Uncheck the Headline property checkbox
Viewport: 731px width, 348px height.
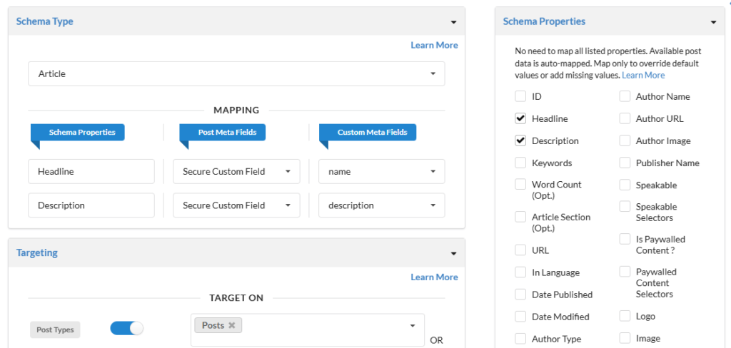click(520, 118)
